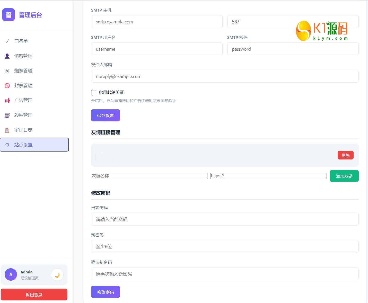Focus the 友链名称 input field
Viewport: 368px width, 303px height.
click(x=149, y=176)
